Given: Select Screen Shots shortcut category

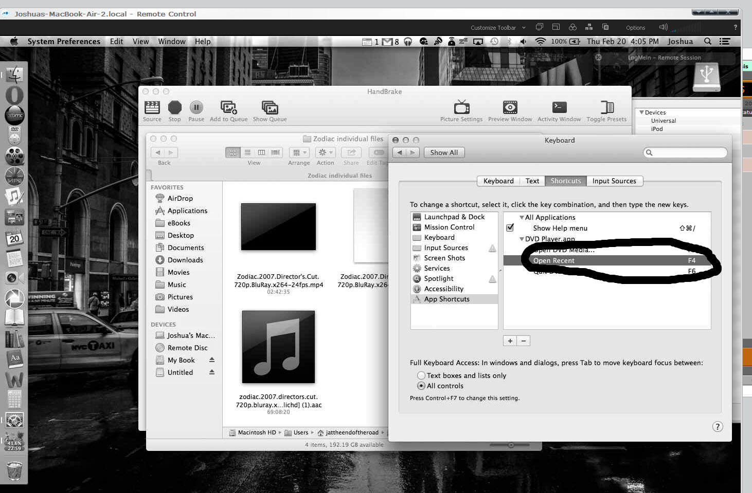Looking at the screenshot, I should [454, 258].
